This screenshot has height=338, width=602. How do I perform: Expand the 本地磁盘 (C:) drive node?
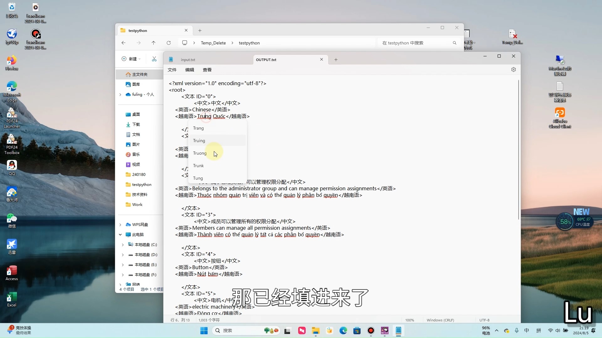pos(123,244)
